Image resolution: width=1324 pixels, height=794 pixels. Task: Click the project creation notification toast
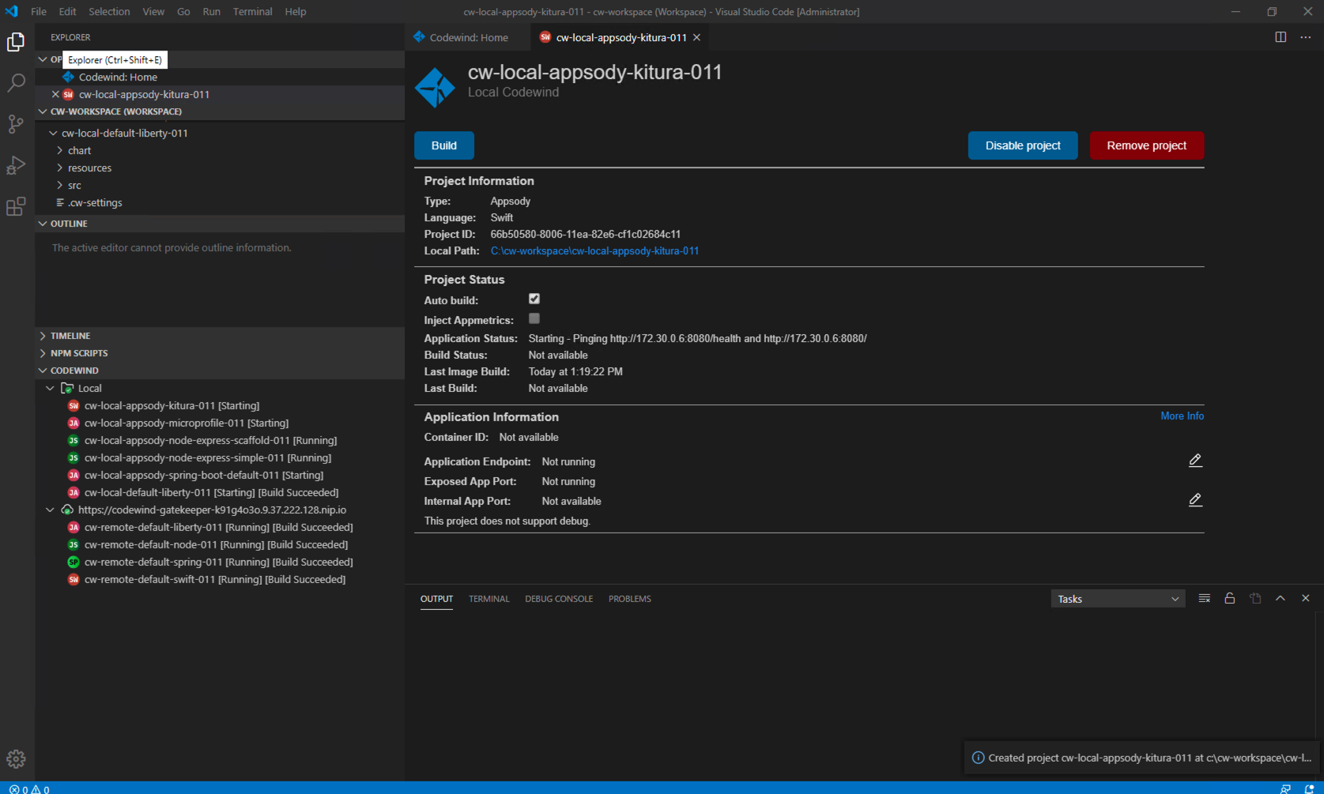click(x=1138, y=757)
